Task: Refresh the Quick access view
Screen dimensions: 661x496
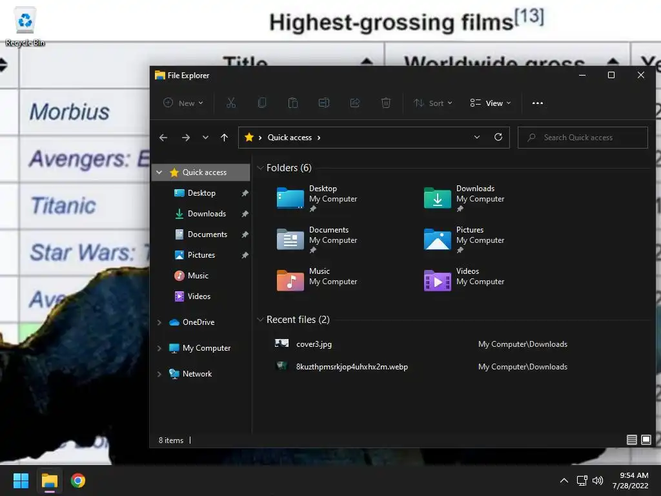Action: pos(498,137)
